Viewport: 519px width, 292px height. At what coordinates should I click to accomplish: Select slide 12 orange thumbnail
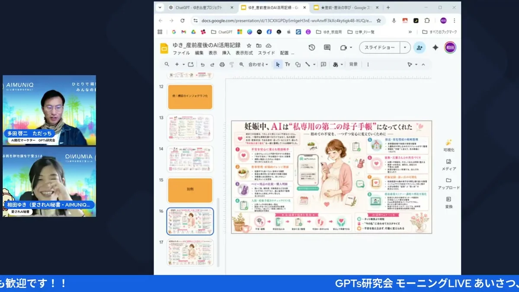tap(190, 97)
